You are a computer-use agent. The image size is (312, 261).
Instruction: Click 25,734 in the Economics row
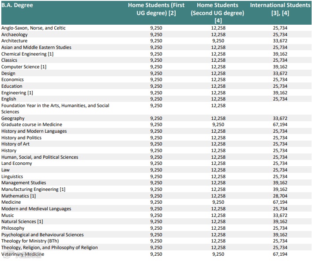280,79
